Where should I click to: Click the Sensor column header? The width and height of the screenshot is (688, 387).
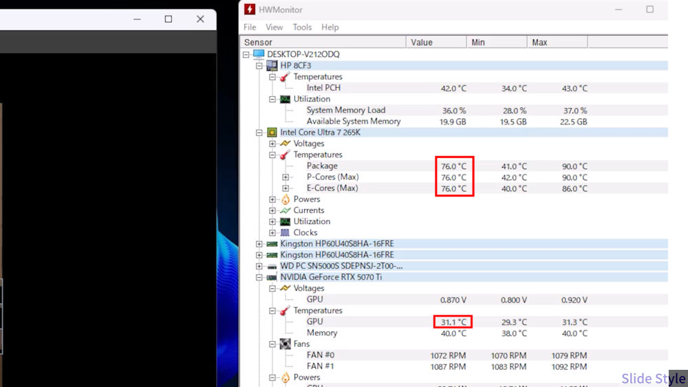(323, 42)
